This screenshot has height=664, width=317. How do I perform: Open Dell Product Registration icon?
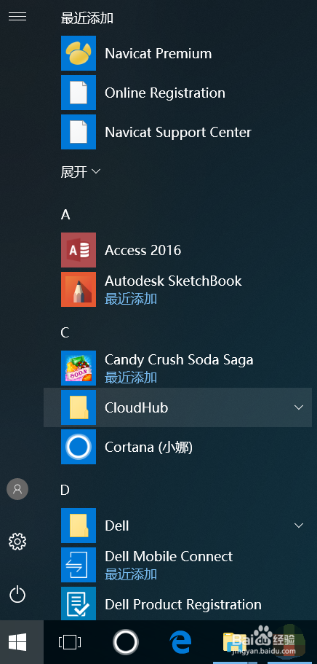(79, 604)
